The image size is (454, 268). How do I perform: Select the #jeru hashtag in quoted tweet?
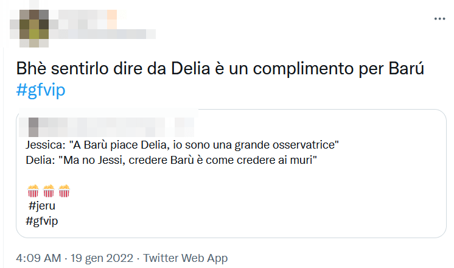[42, 206]
